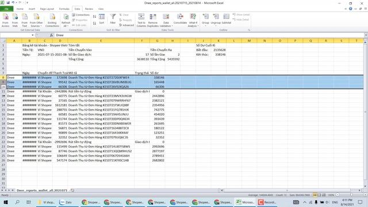Open taskbar Search icon
The width and height of the screenshot is (368, 207).
point(17,202)
